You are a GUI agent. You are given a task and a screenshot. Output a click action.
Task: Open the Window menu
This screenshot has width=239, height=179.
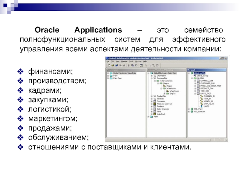click(138, 61)
